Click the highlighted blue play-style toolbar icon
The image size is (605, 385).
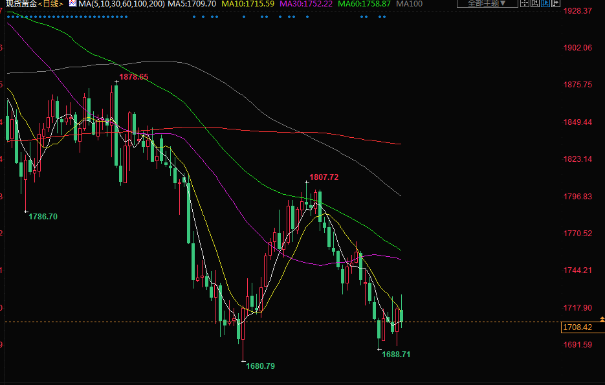(x=545, y=3)
